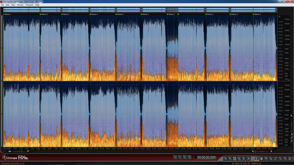Click the '192000 Hz' sample rate in the status bar
This screenshot has width=294, height=165.
[254, 164]
